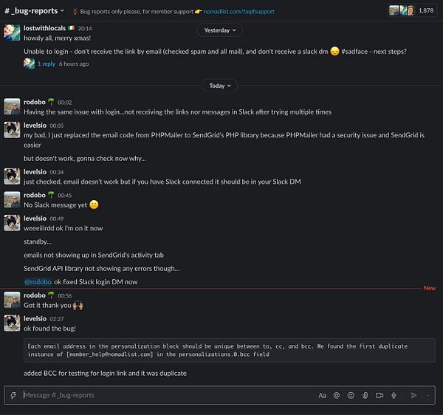The image size is (443, 415).
Task: Record a video clip
Action: pyautogui.click(x=380, y=395)
